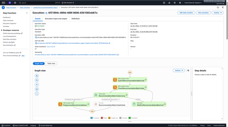
Task: Select the SubmitRecommendationBatchJob Lambda step
Action: (x=130, y=80)
